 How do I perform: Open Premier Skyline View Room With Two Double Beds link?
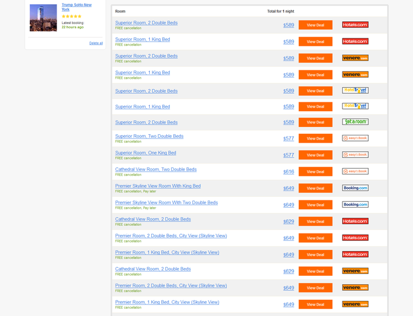[x=166, y=202]
